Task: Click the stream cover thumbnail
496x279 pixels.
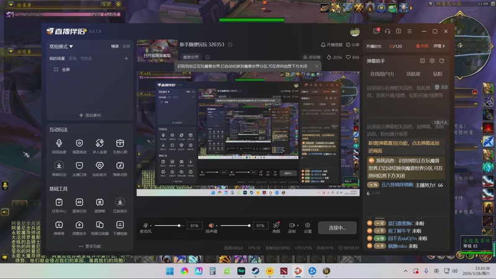Action: 157,51
